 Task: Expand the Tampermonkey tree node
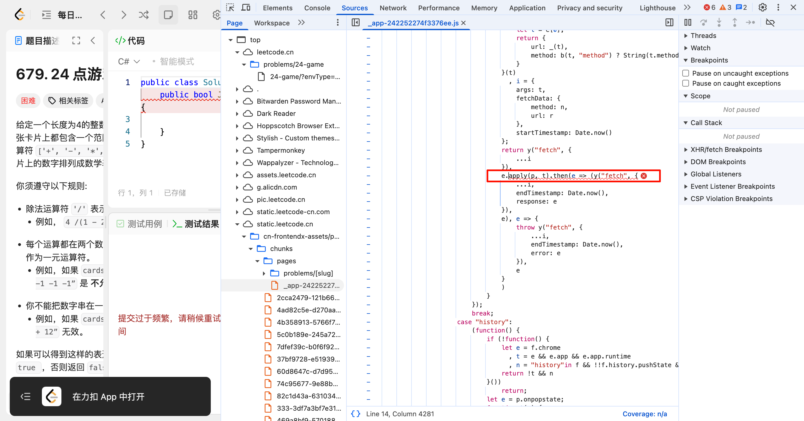[x=237, y=151]
